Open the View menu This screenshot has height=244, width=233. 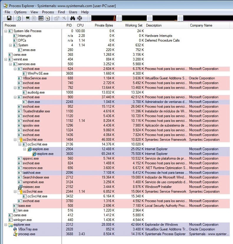pyautogui.click(x=34, y=12)
